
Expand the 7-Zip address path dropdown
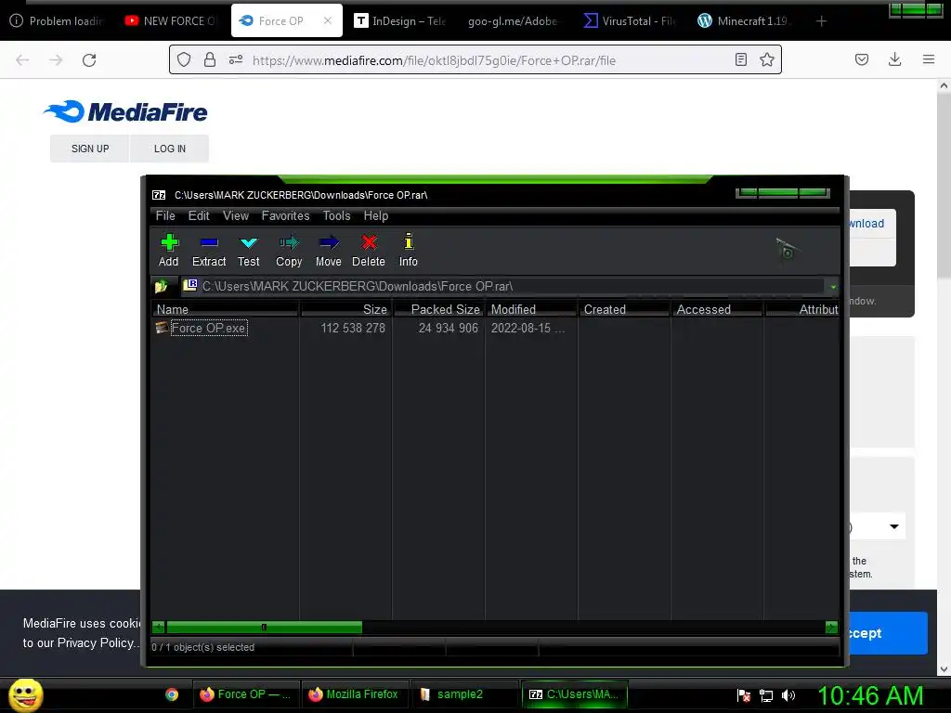point(833,286)
